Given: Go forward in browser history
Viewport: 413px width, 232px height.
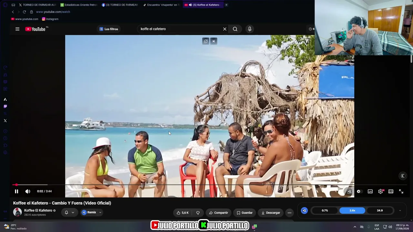Looking at the screenshot, I should 18,12.
